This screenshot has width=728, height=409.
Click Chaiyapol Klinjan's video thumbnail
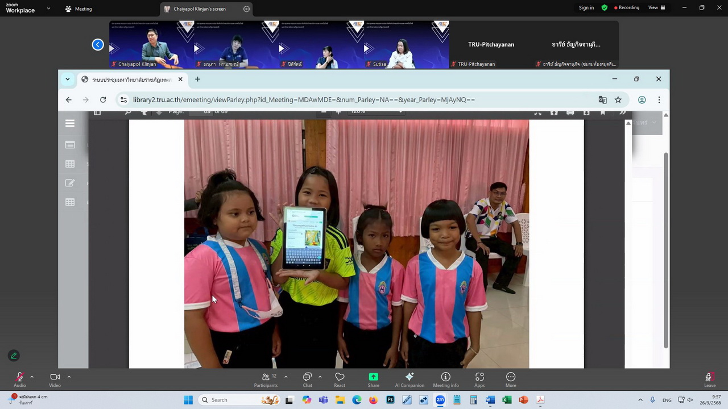[x=151, y=45]
